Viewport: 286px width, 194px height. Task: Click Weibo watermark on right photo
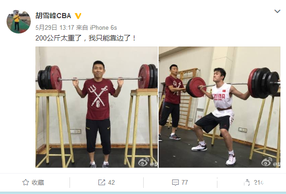click(x=271, y=162)
